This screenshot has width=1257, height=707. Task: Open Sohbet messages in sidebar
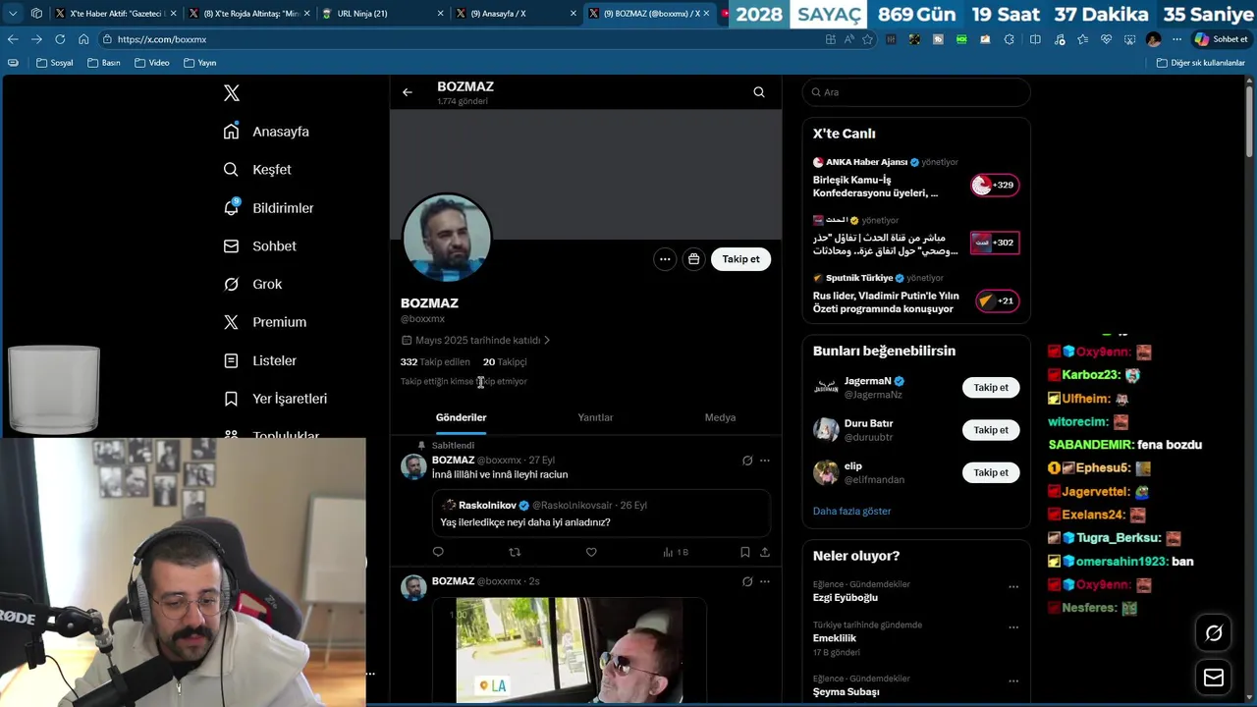(x=259, y=246)
